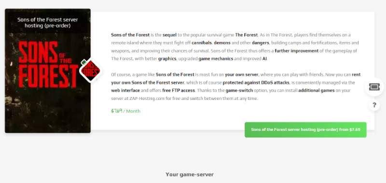Click the bold 'demons' keyword
This screenshot has width=386, height=183.
pos(222,43)
